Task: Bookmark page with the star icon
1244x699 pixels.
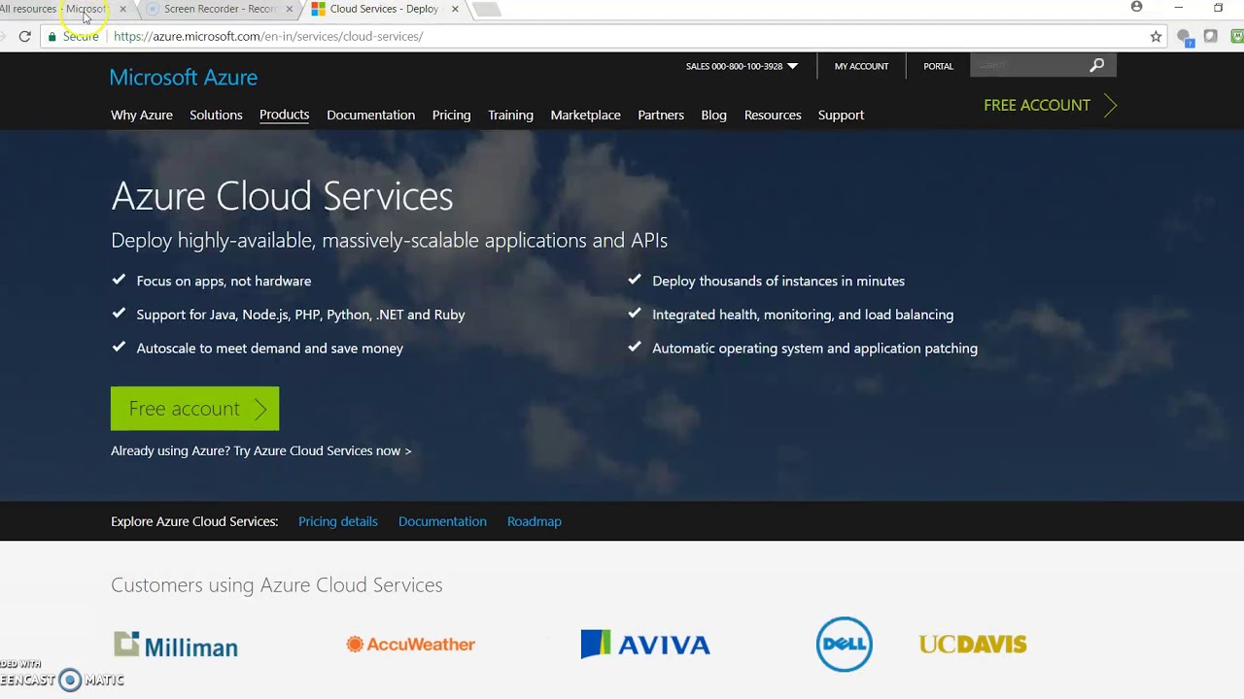Action: (1156, 36)
